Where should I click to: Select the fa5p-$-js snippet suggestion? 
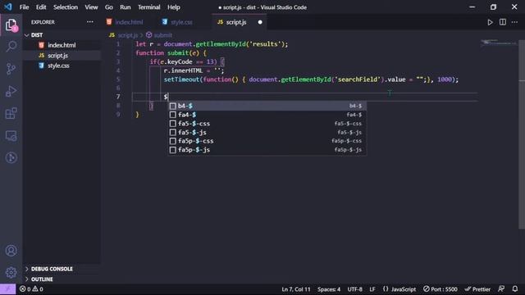click(267, 149)
